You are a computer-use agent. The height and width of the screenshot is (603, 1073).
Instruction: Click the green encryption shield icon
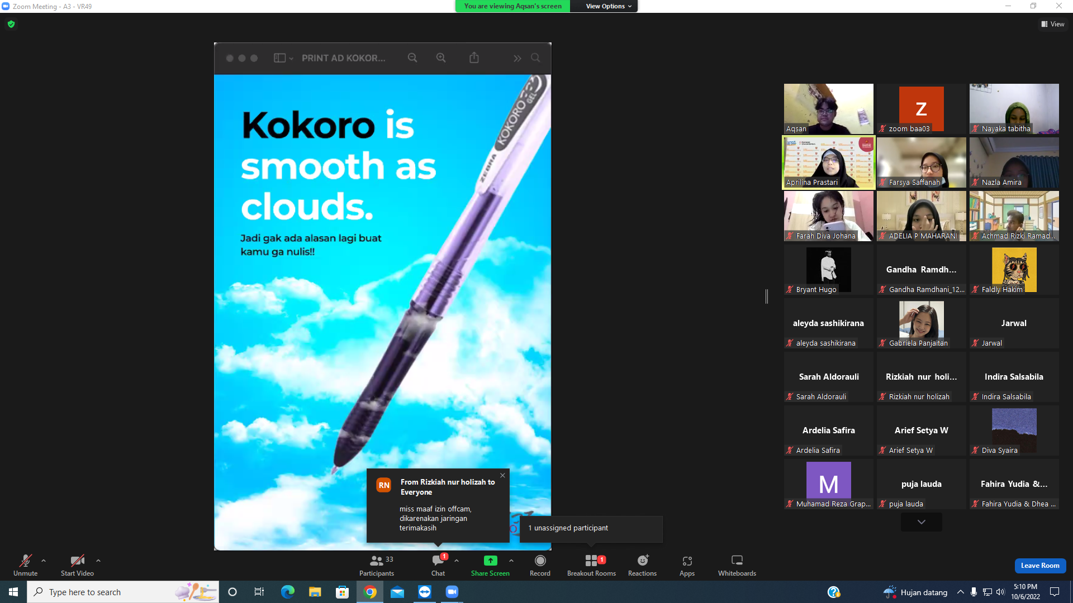[11, 24]
